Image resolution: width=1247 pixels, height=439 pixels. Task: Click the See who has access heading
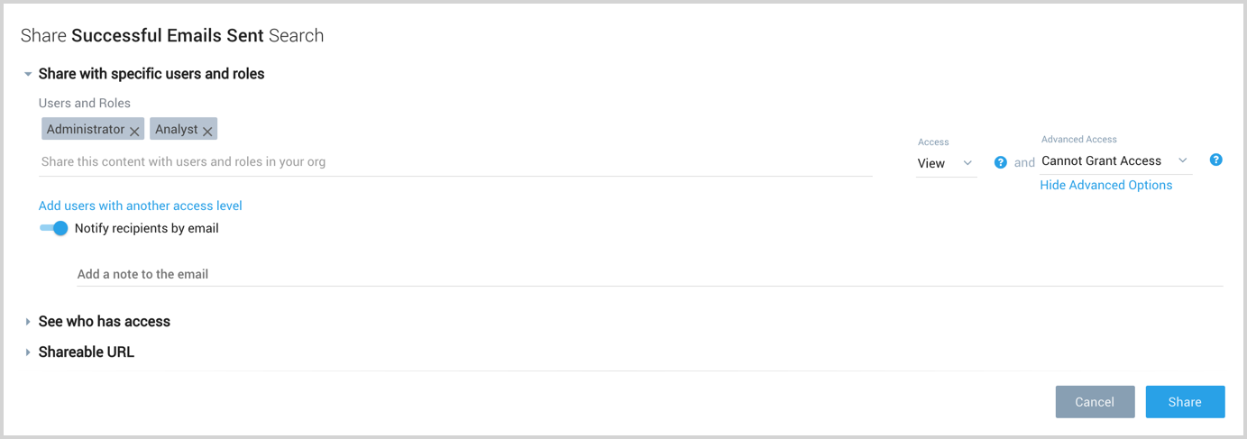[x=104, y=322]
